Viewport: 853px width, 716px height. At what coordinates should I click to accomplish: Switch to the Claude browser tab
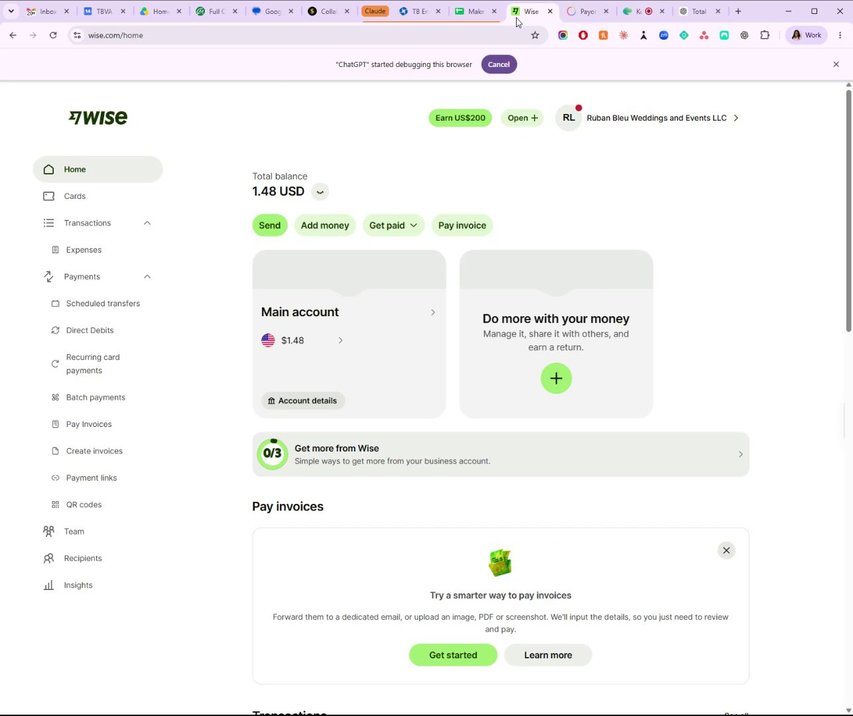pyautogui.click(x=375, y=11)
